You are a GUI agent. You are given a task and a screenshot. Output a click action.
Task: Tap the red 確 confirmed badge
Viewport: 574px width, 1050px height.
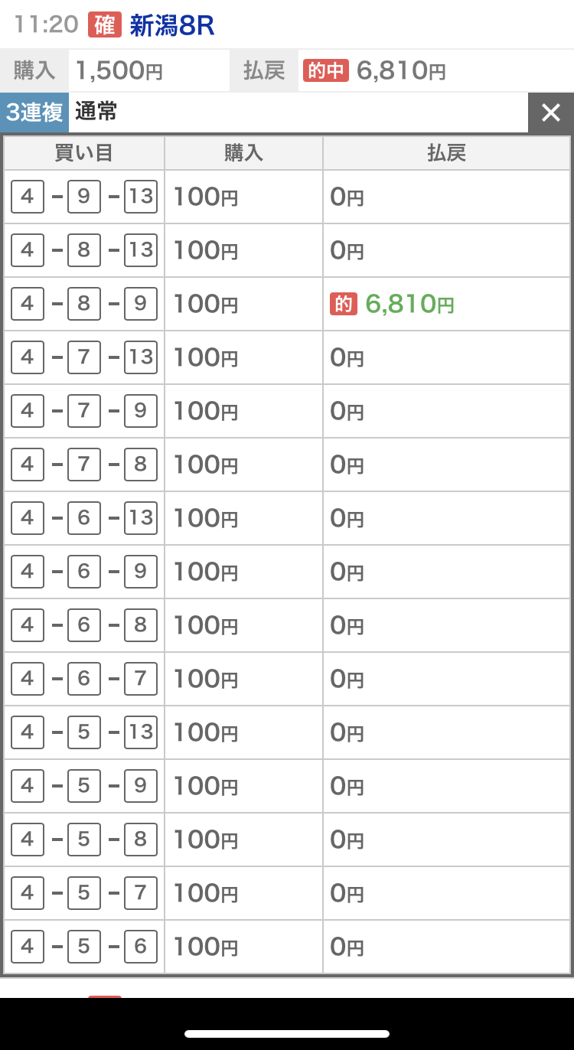pyautogui.click(x=105, y=25)
